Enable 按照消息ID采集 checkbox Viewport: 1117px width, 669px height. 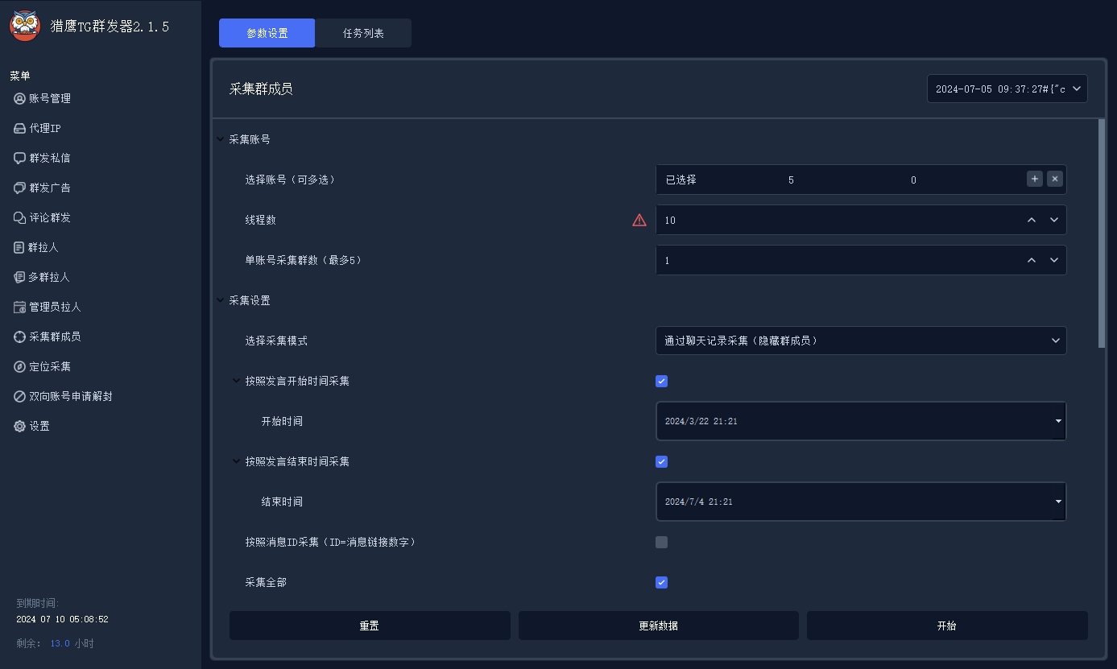point(661,542)
